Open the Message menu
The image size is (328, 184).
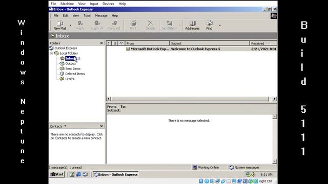pyautogui.click(x=101, y=16)
